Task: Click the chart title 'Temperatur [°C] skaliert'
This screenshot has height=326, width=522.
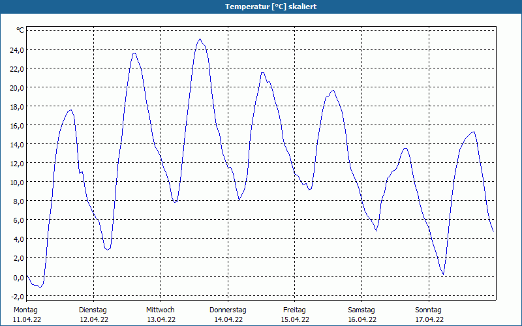Action: pyautogui.click(x=271, y=7)
